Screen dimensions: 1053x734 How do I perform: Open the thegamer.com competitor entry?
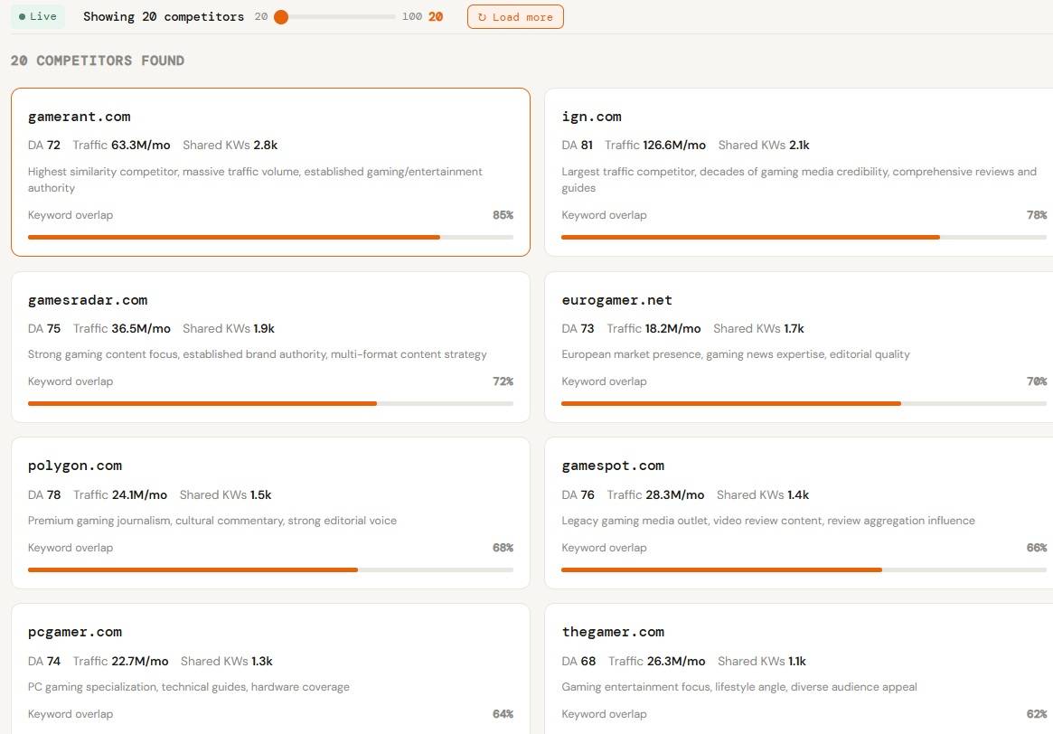tap(613, 632)
